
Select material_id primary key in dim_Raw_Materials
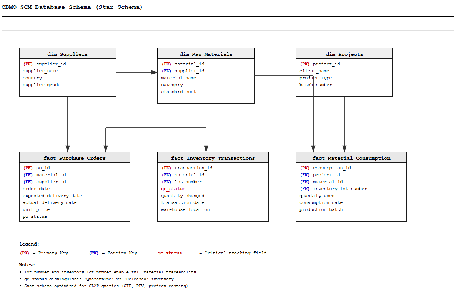[x=183, y=64]
